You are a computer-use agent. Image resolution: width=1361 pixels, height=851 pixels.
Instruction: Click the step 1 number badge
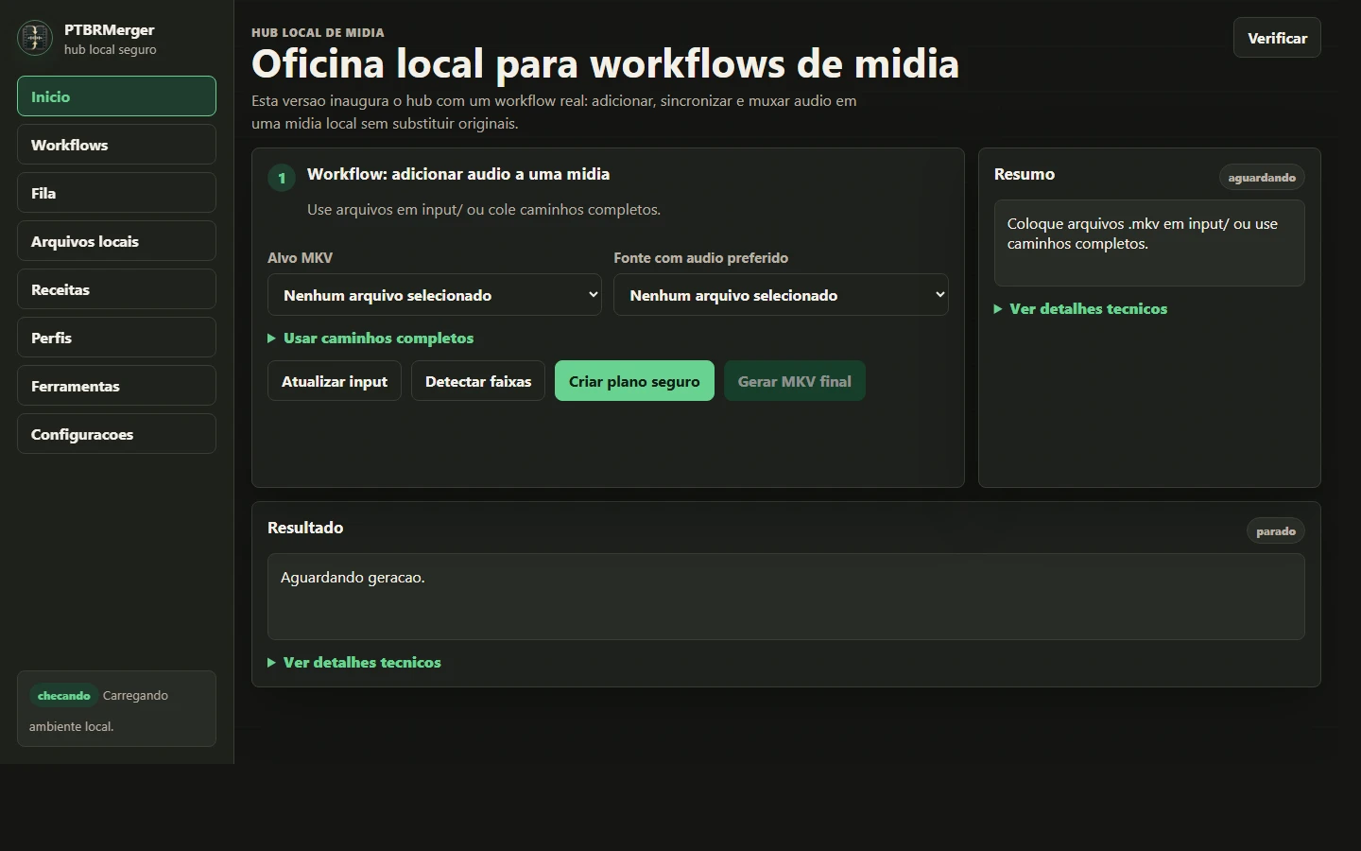coord(282,178)
